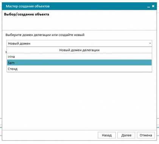Select irina in the domain list

[79, 56]
